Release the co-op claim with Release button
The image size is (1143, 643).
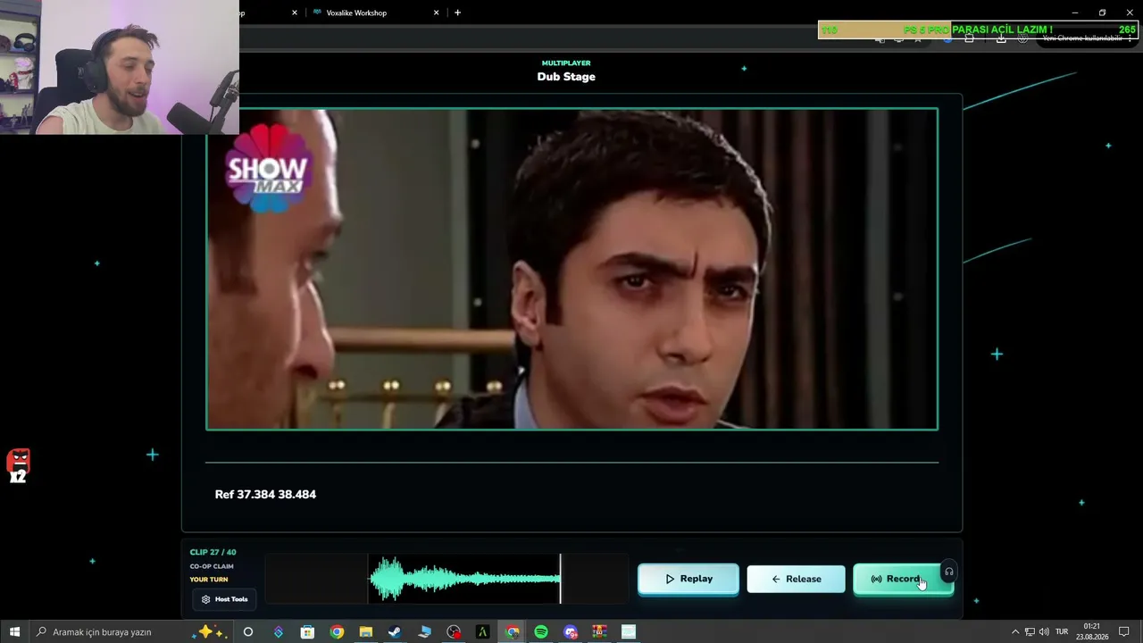(796, 579)
